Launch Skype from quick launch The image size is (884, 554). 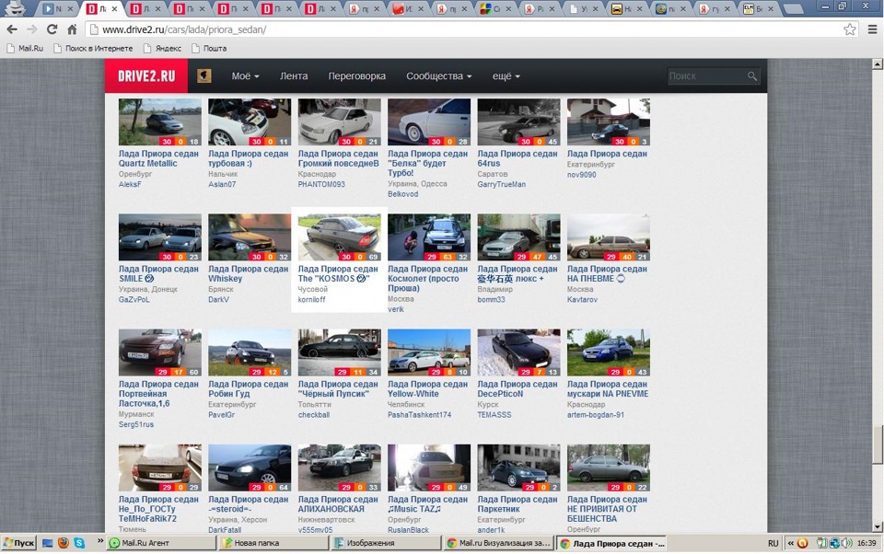pyautogui.click(x=79, y=543)
